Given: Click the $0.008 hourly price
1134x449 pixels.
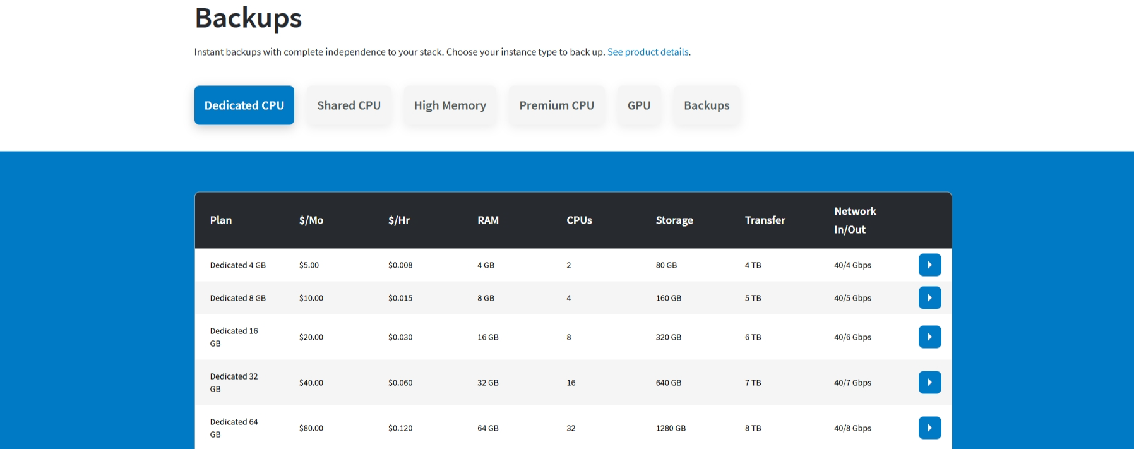Looking at the screenshot, I should point(400,265).
